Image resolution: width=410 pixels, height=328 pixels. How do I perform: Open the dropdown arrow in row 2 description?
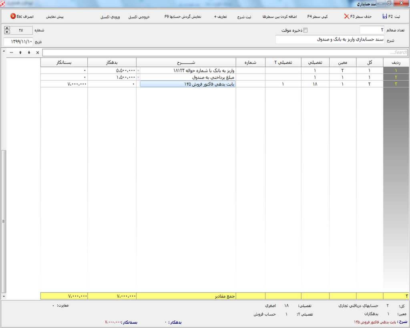tap(138, 77)
